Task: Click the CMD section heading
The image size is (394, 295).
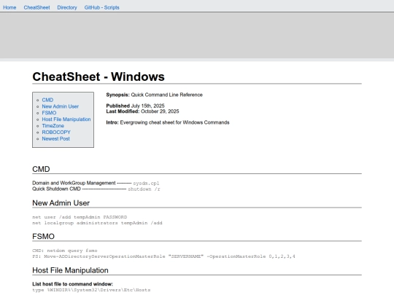Action: pos(41,169)
